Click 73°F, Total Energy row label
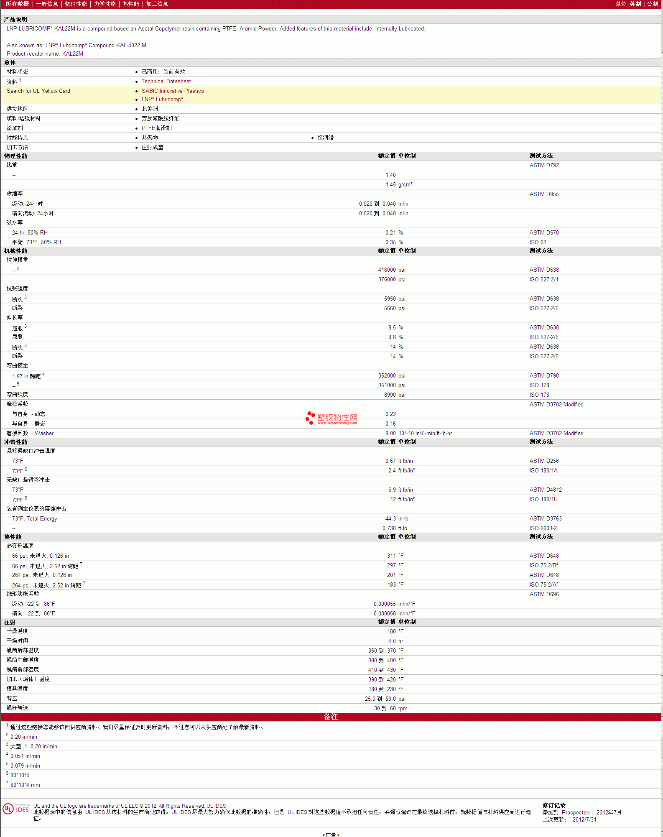The height and width of the screenshot is (837, 663). [35, 519]
